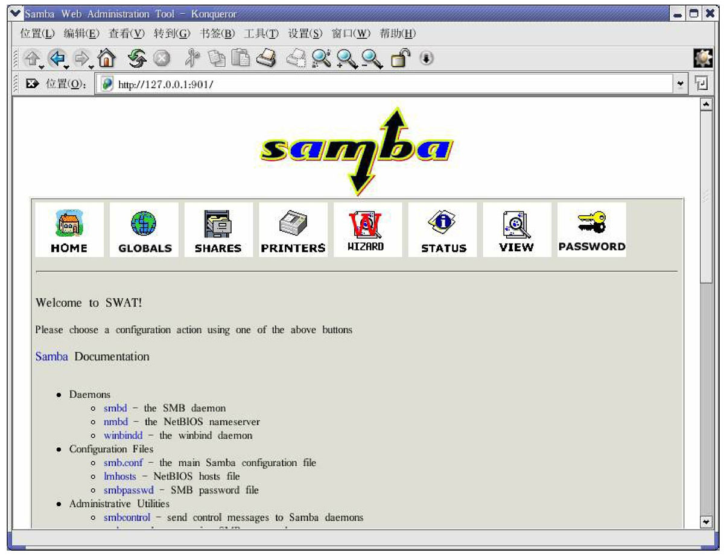Reload the page with toolbar refresh icon
Screen dimensions: 724x555
(x=138, y=58)
